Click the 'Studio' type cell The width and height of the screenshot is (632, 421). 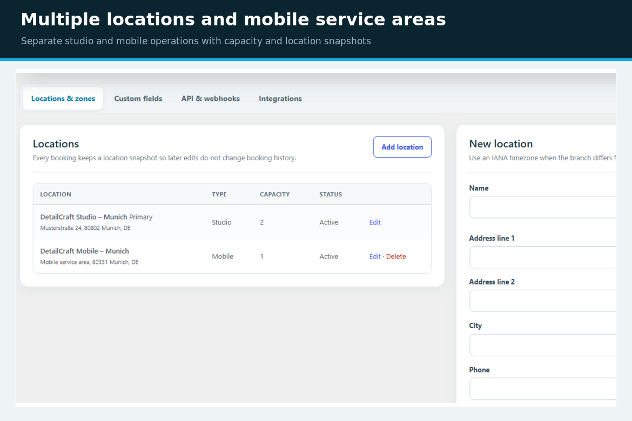tap(221, 222)
